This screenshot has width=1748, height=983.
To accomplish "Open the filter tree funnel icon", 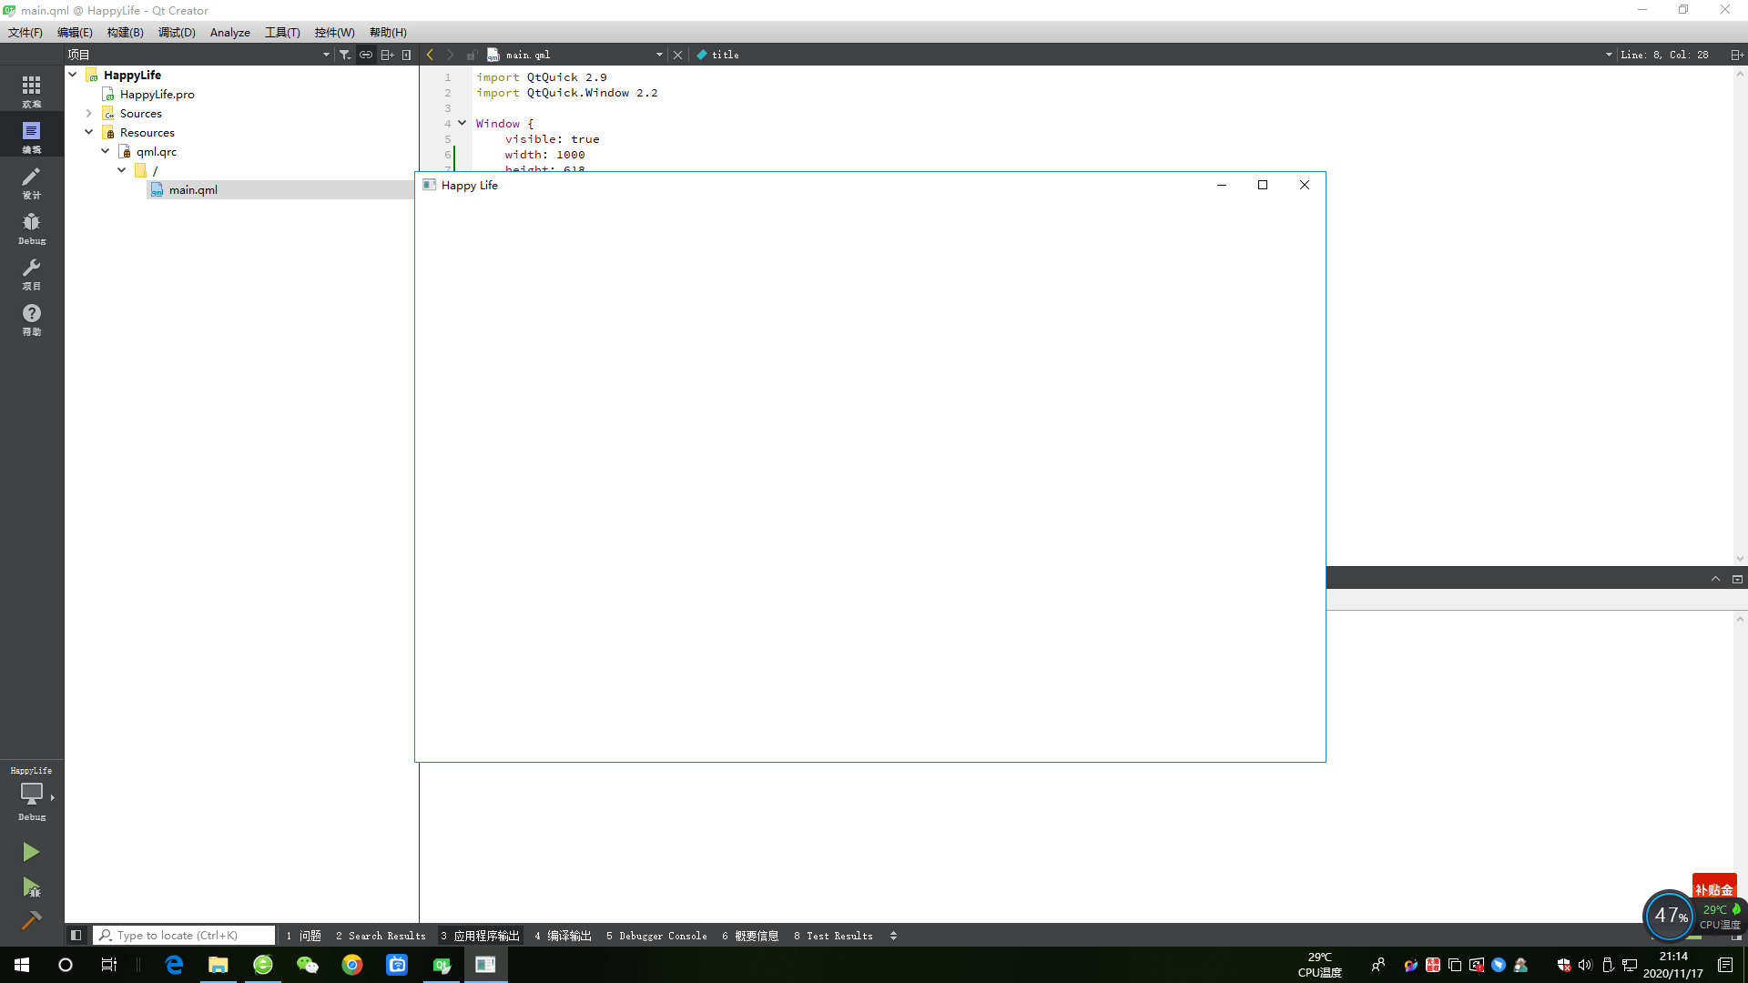I will click(x=344, y=55).
